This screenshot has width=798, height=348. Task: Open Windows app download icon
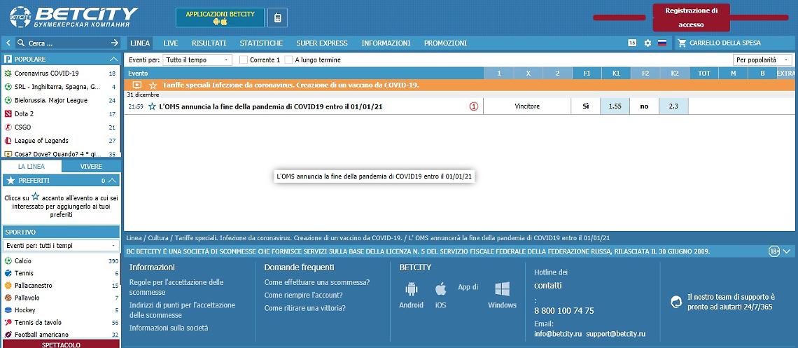503,289
